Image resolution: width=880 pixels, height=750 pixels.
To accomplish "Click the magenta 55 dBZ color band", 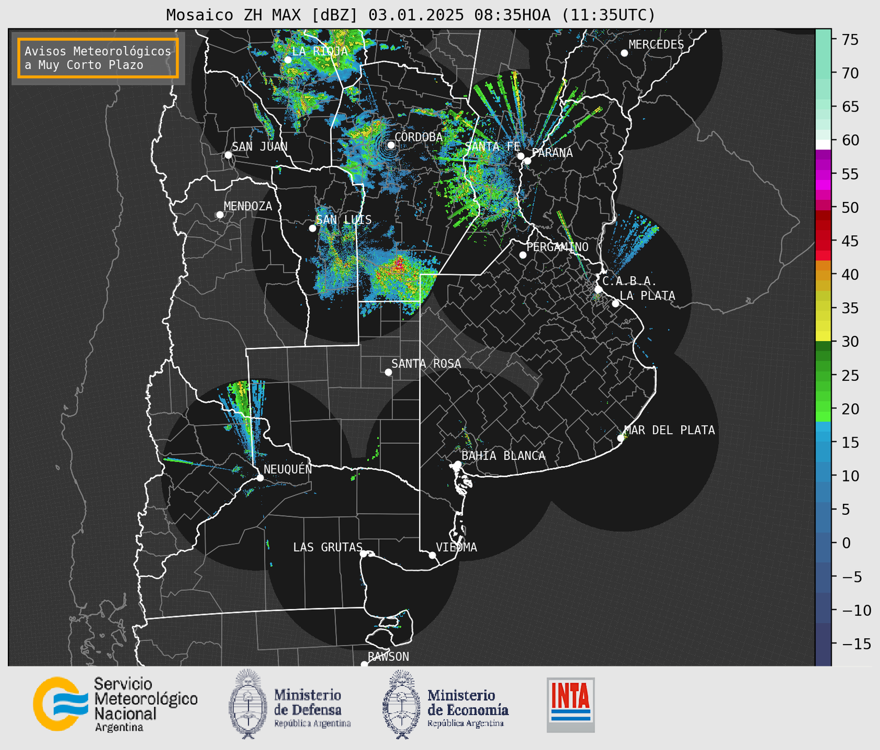I will click(823, 174).
